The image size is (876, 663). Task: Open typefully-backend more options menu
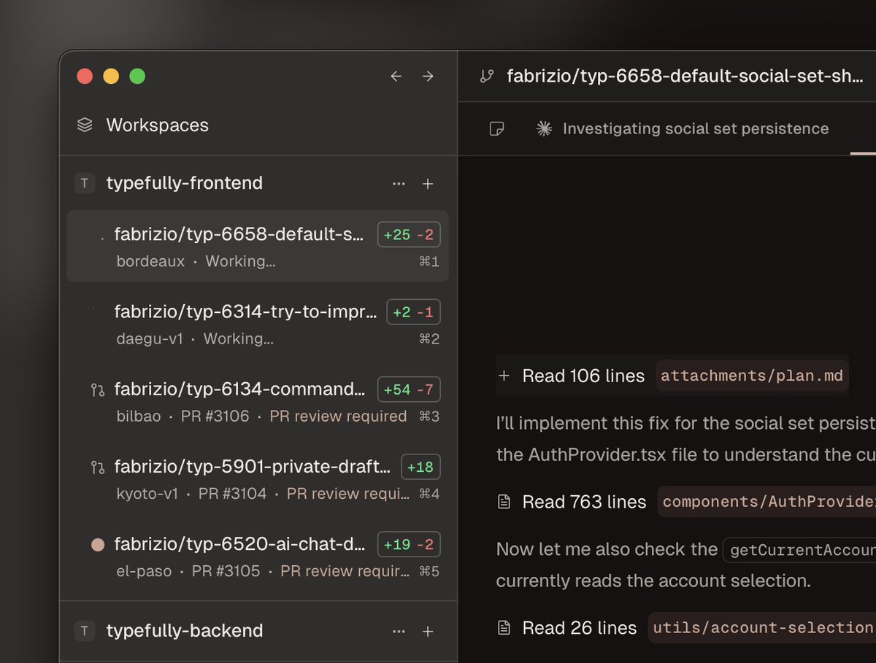coord(399,632)
